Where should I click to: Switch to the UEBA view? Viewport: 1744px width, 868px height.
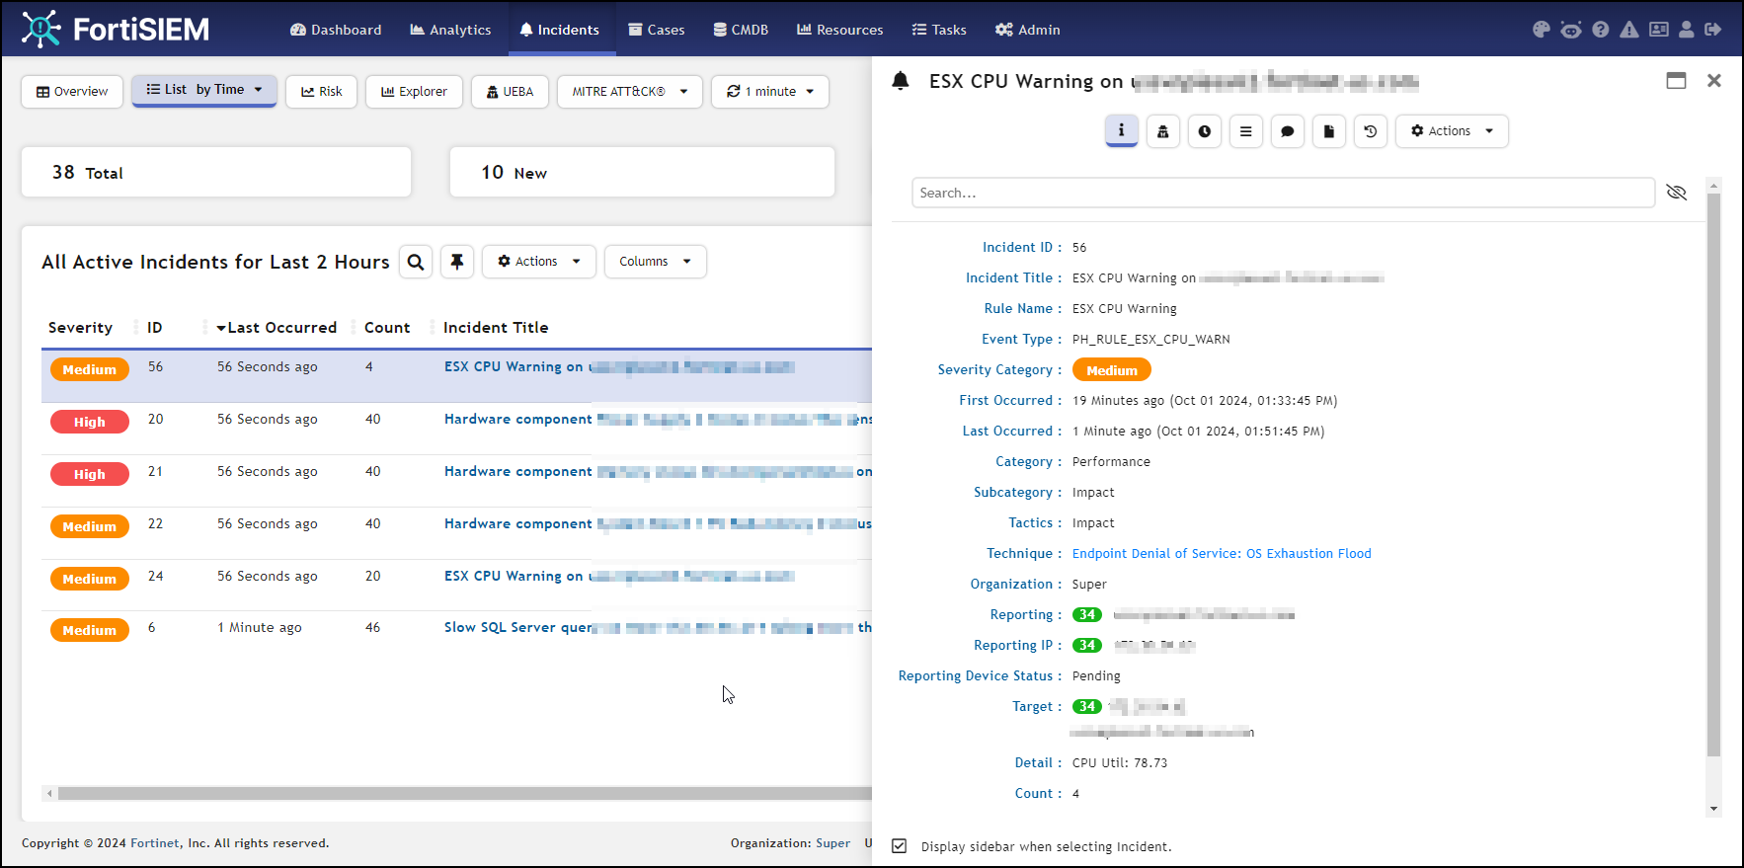pyautogui.click(x=510, y=92)
